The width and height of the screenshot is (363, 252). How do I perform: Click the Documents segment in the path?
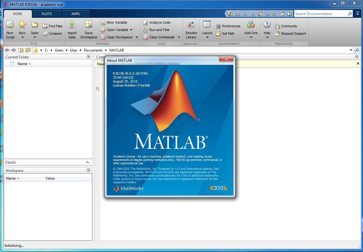[x=93, y=50]
